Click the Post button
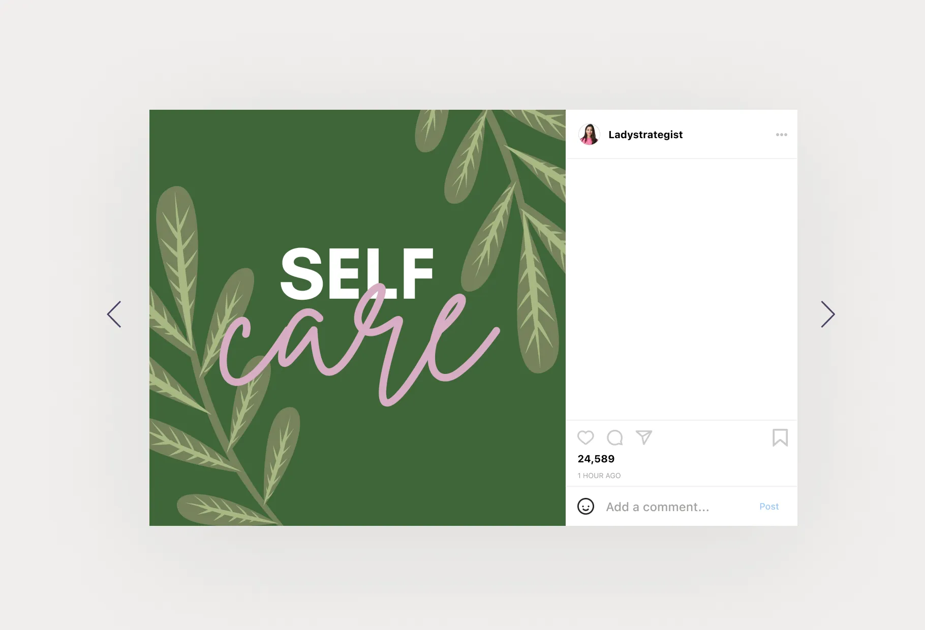Screen dimensions: 925x630 pyautogui.click(x=769, y=507)
